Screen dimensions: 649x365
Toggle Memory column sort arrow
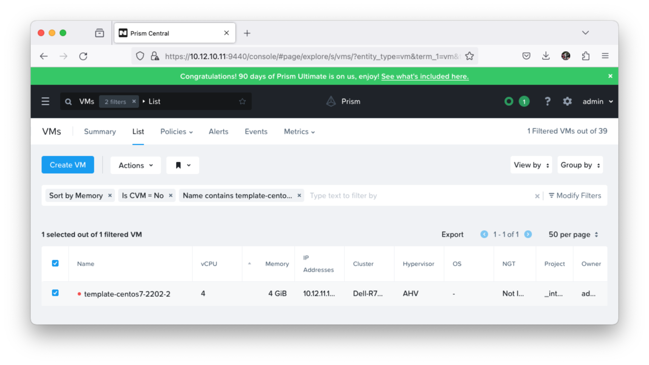249,263
